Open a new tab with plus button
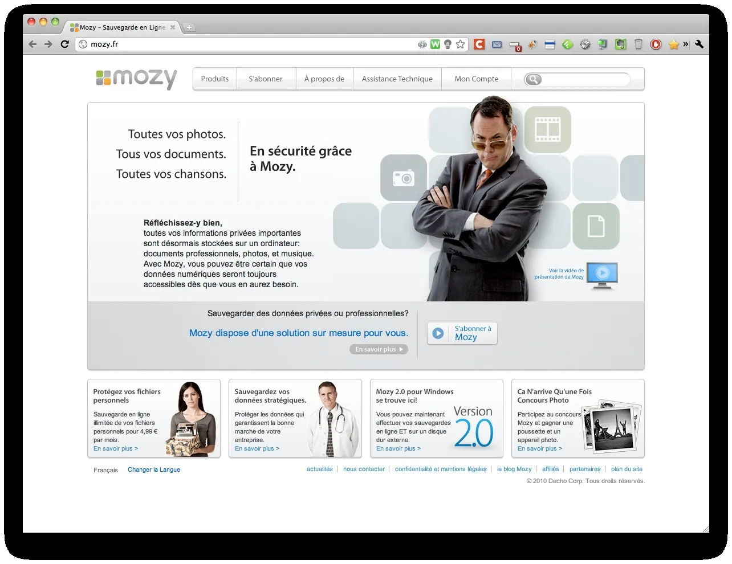Screen dimensions: 732x564 coord(189,27)
